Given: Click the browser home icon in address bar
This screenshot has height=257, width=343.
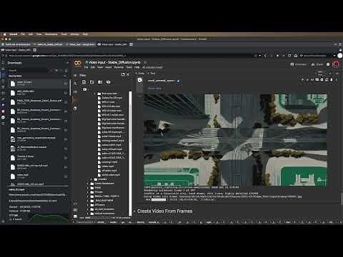Looking at the screenshot, I should click(296, 56).
